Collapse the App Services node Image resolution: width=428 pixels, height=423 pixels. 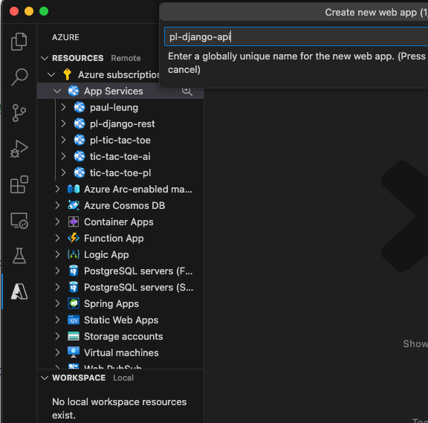pyautogui.click(x=57, y=91)
